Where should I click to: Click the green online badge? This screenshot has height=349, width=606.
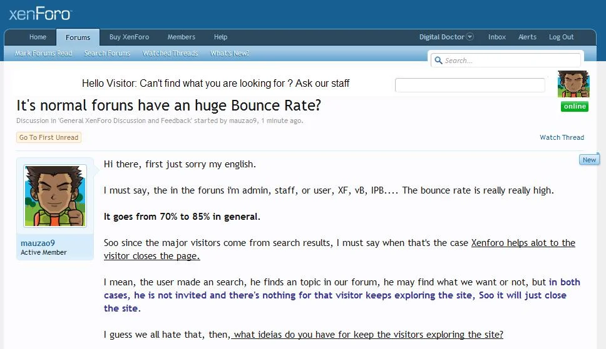point(575,106)
